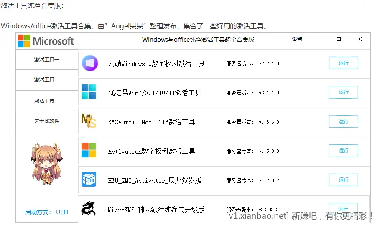The width and height of the screenshot is (380, 225).
Task: Switch to the 激活工具二 tab
Action: (x=47, y=80)
